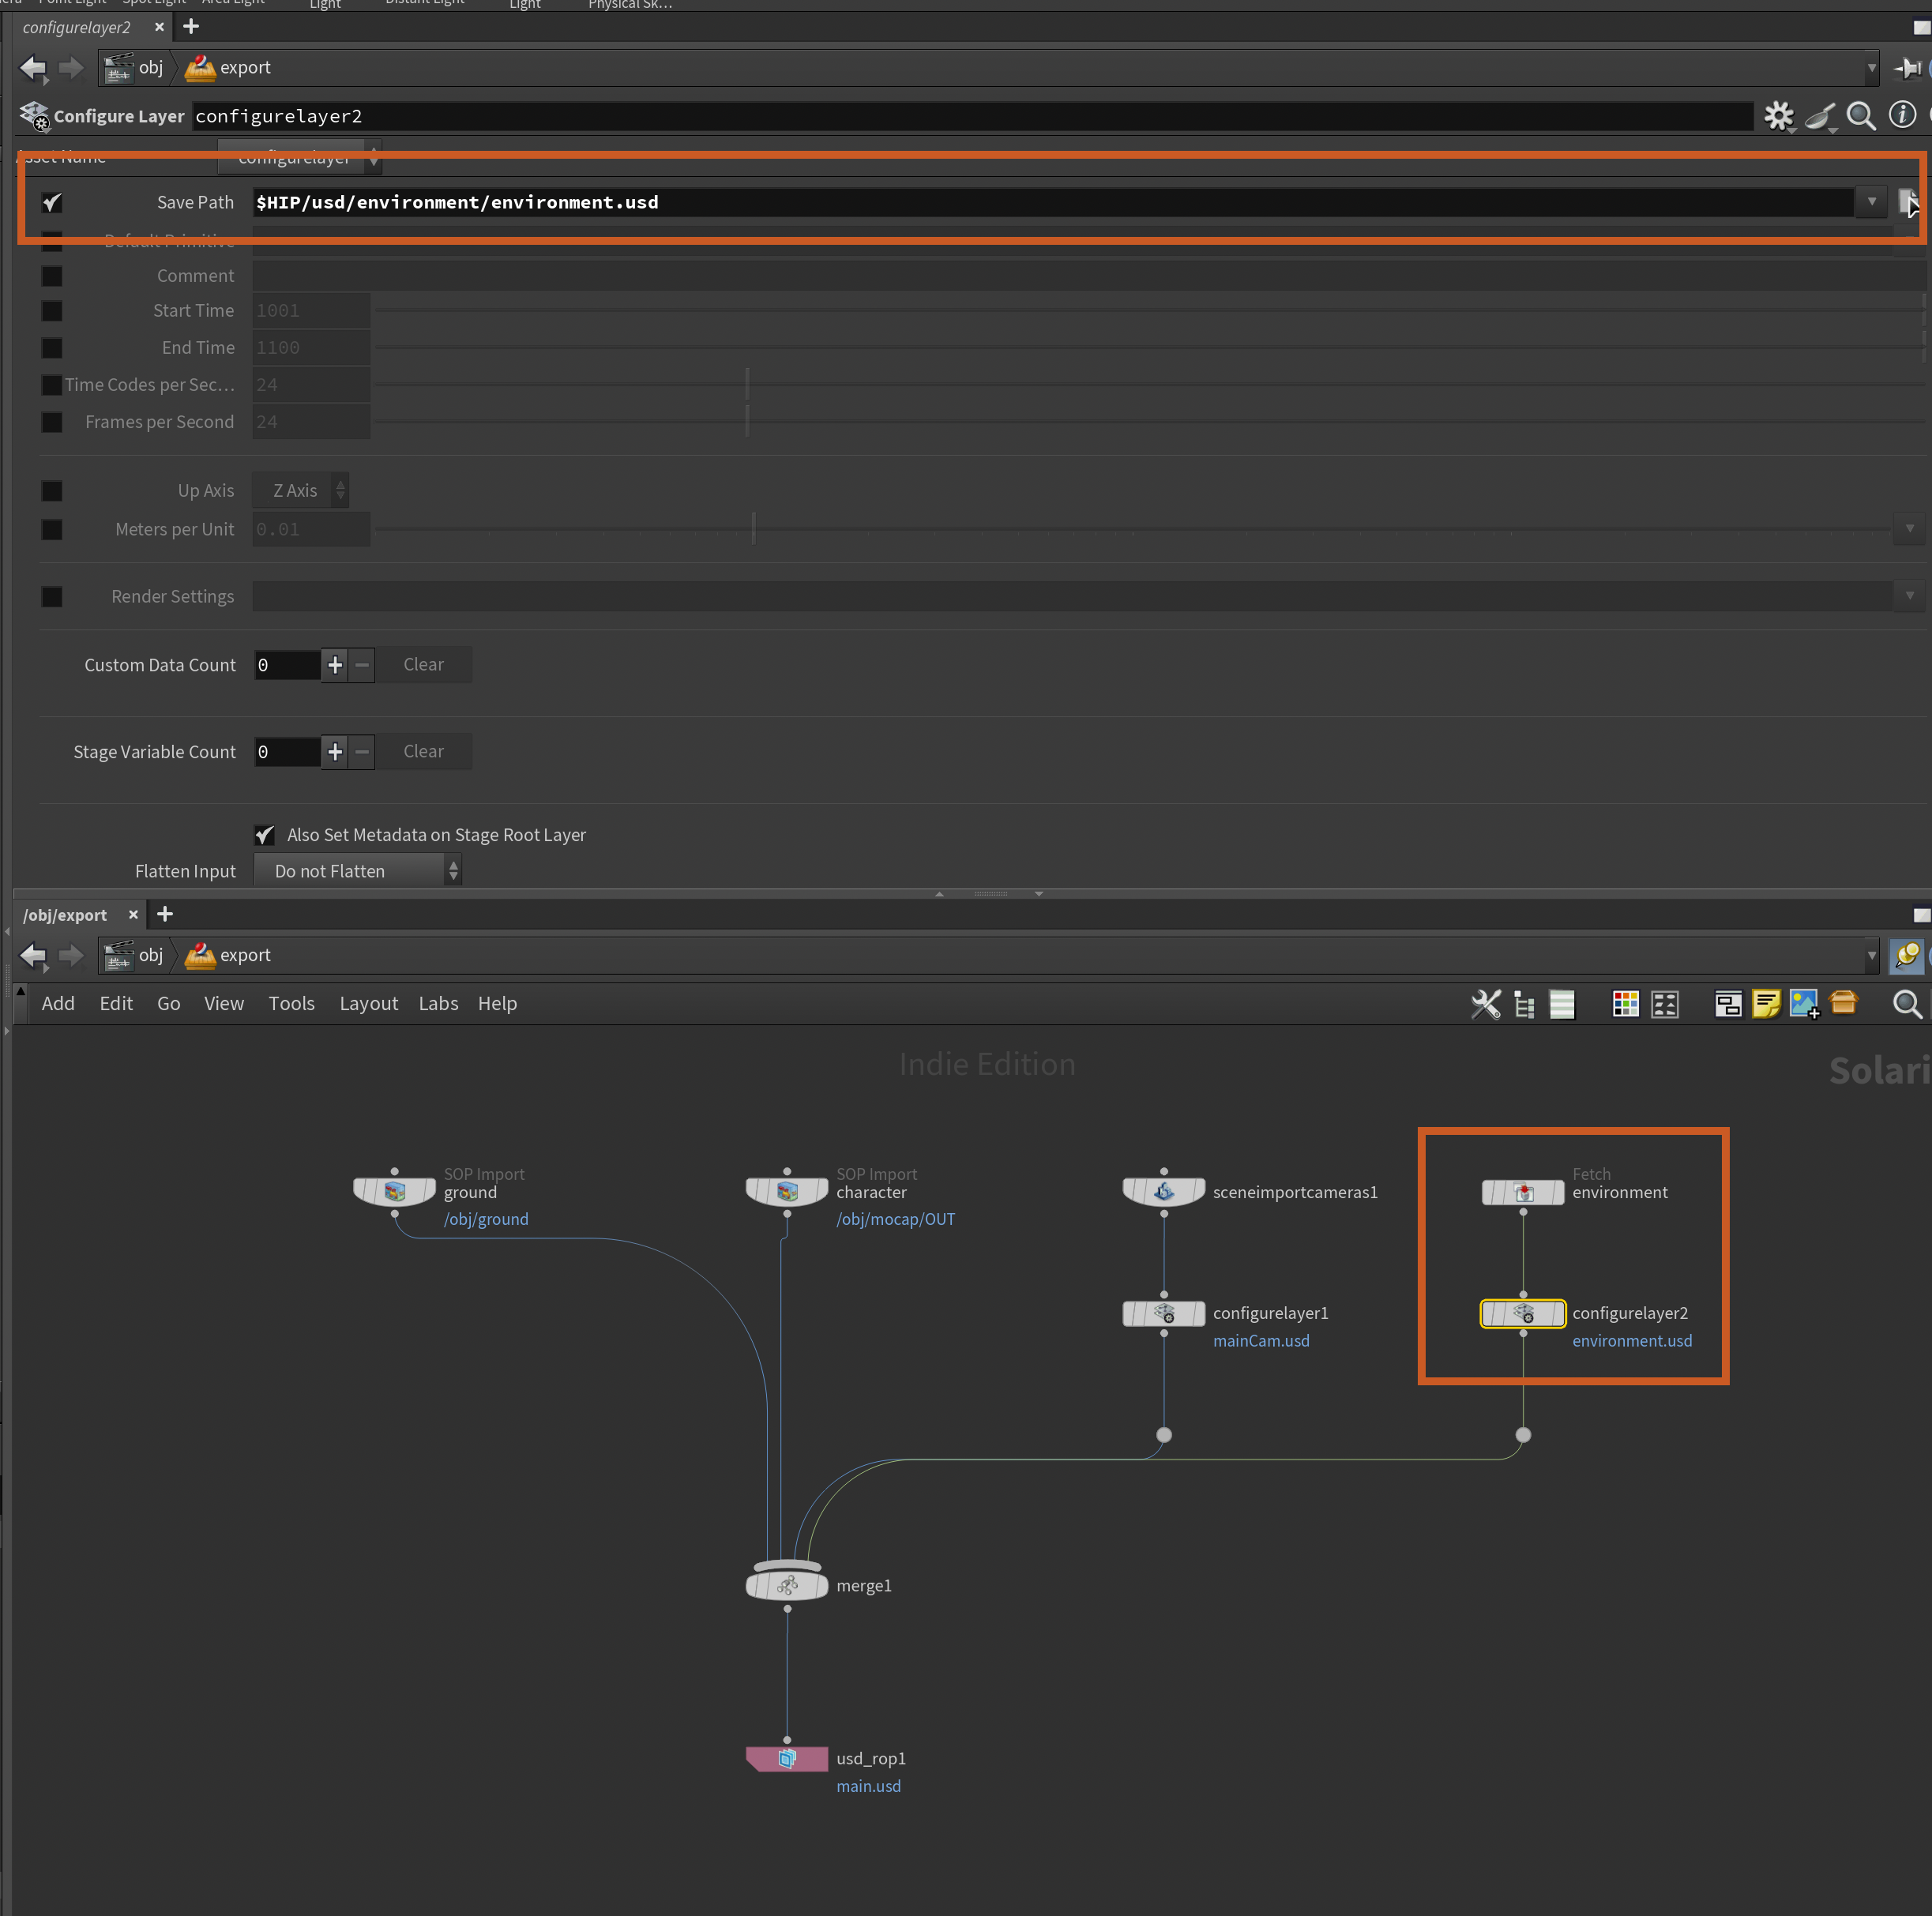Open the Flatten Input dropdown
The height and width of the screenshot is (1916, 1932).
coord(357,871)
